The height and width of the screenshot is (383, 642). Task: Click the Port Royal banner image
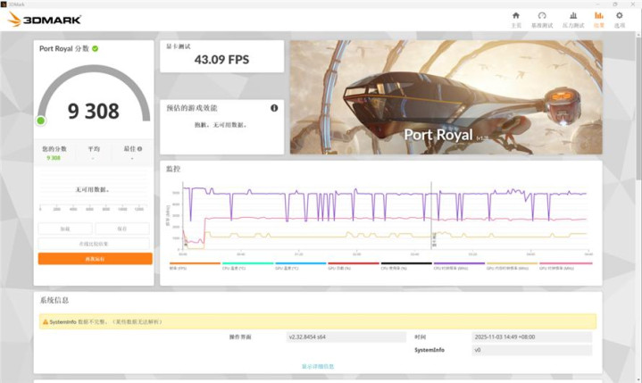coord(443,96)
